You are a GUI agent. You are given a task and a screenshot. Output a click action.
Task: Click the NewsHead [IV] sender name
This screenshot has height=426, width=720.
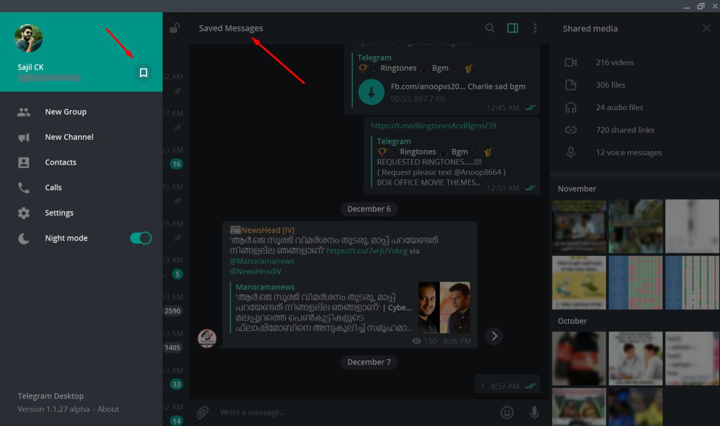coord(268,230)
